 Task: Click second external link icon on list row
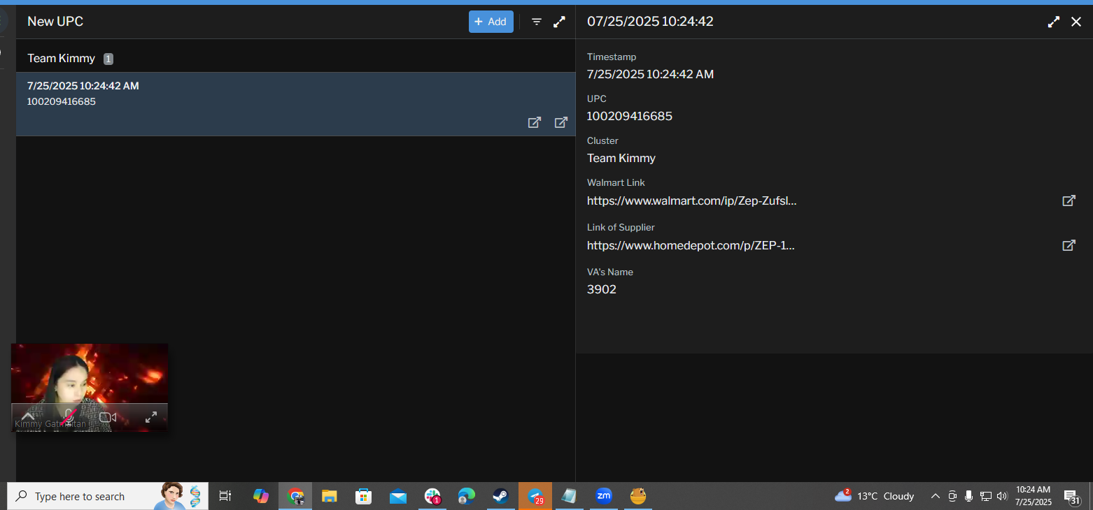pos(560,122)
